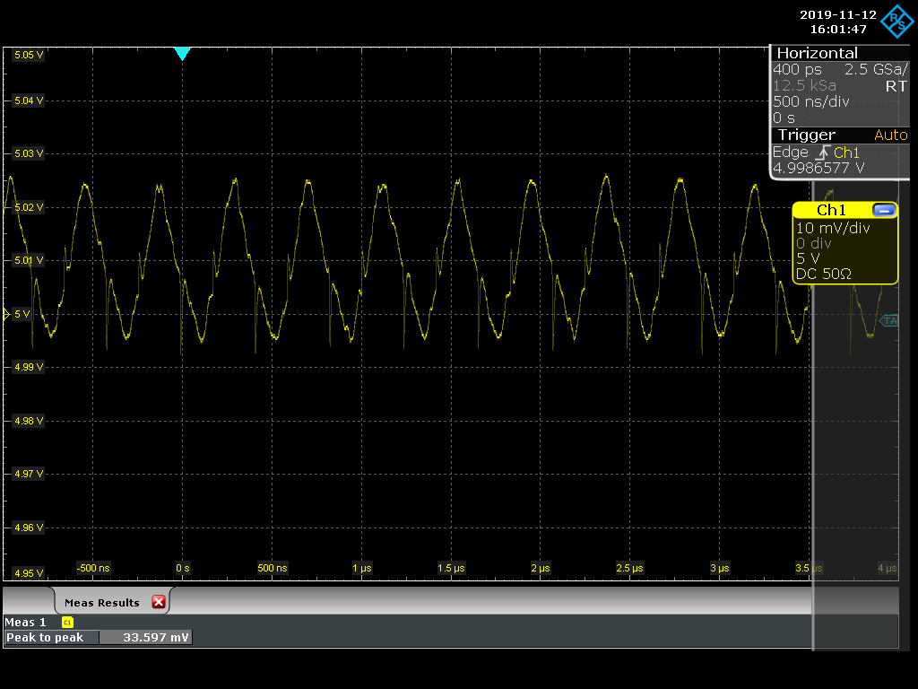Viewport: 918px width, 689px height.
Task: Click the 4.95 V axis label
Action: click(x=28, y=573)
